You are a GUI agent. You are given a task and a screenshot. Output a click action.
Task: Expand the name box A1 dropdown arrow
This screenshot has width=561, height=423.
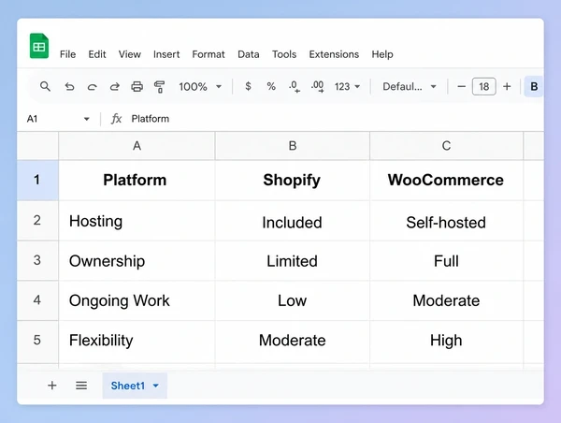[87, 119]
